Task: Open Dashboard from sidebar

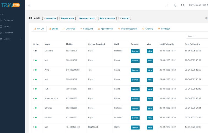Action: tap(9, 20)
